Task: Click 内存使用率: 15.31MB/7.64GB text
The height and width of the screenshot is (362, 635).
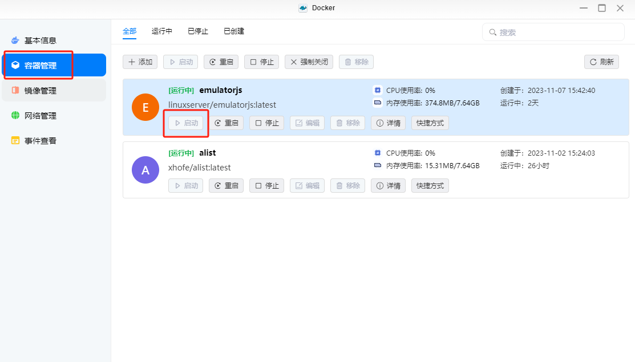Action: tap(433, 166)
